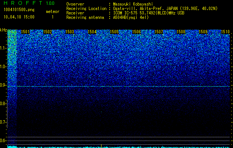Click the 1504 time marker
This screenshot has width=233, height=148.
(x=92, y=32)
